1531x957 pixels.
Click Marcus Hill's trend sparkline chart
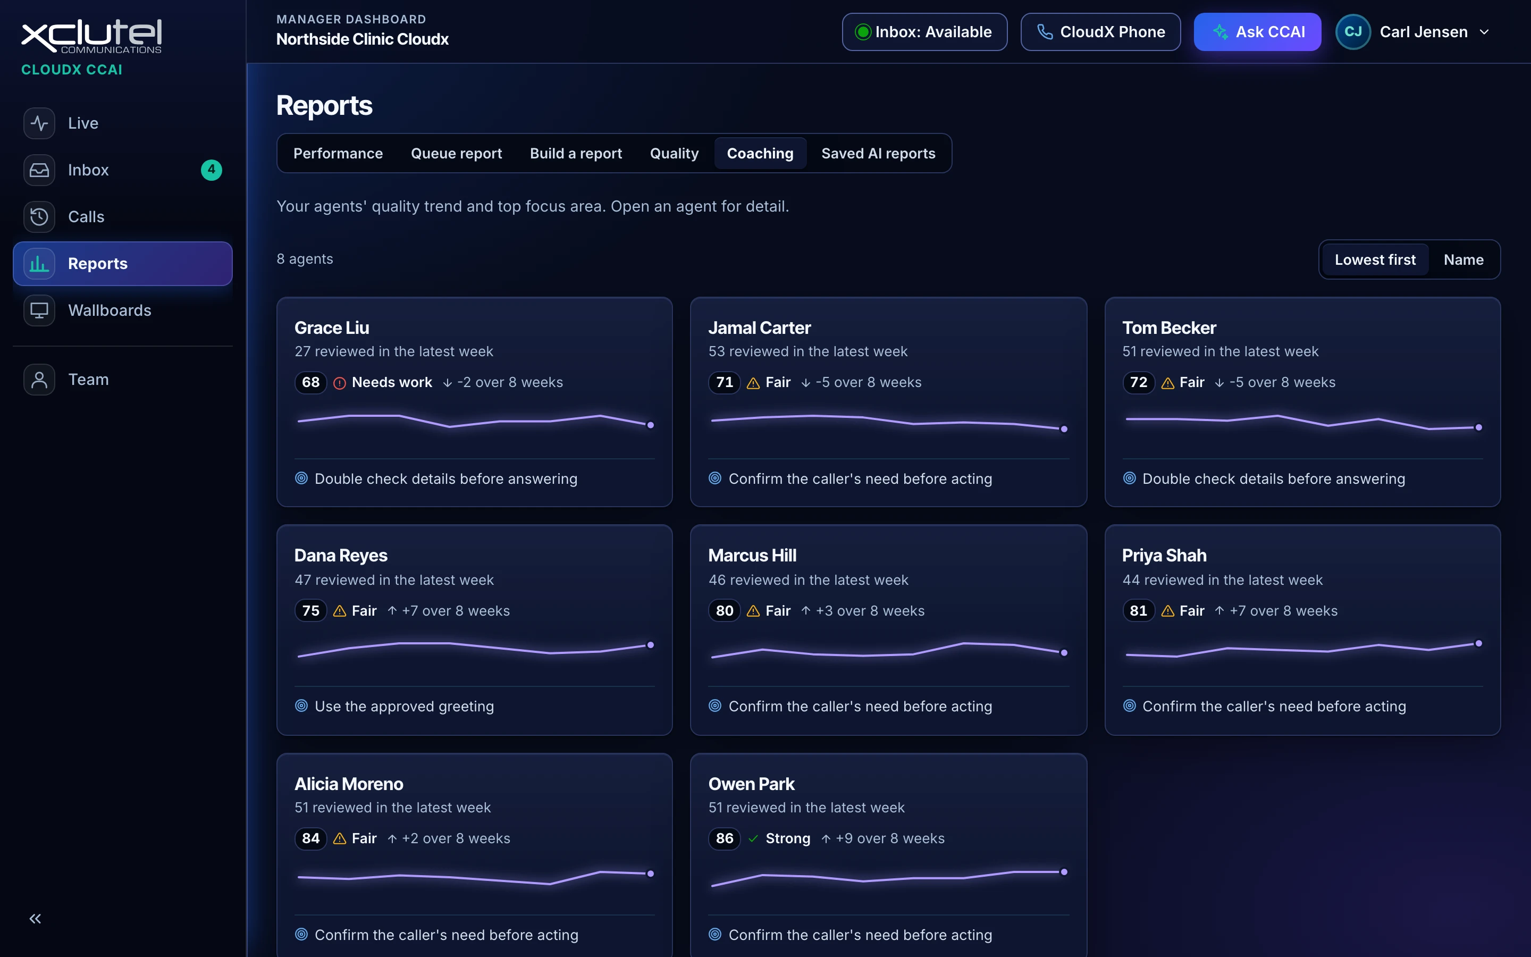pyautogui.click(x=888, y=651)
